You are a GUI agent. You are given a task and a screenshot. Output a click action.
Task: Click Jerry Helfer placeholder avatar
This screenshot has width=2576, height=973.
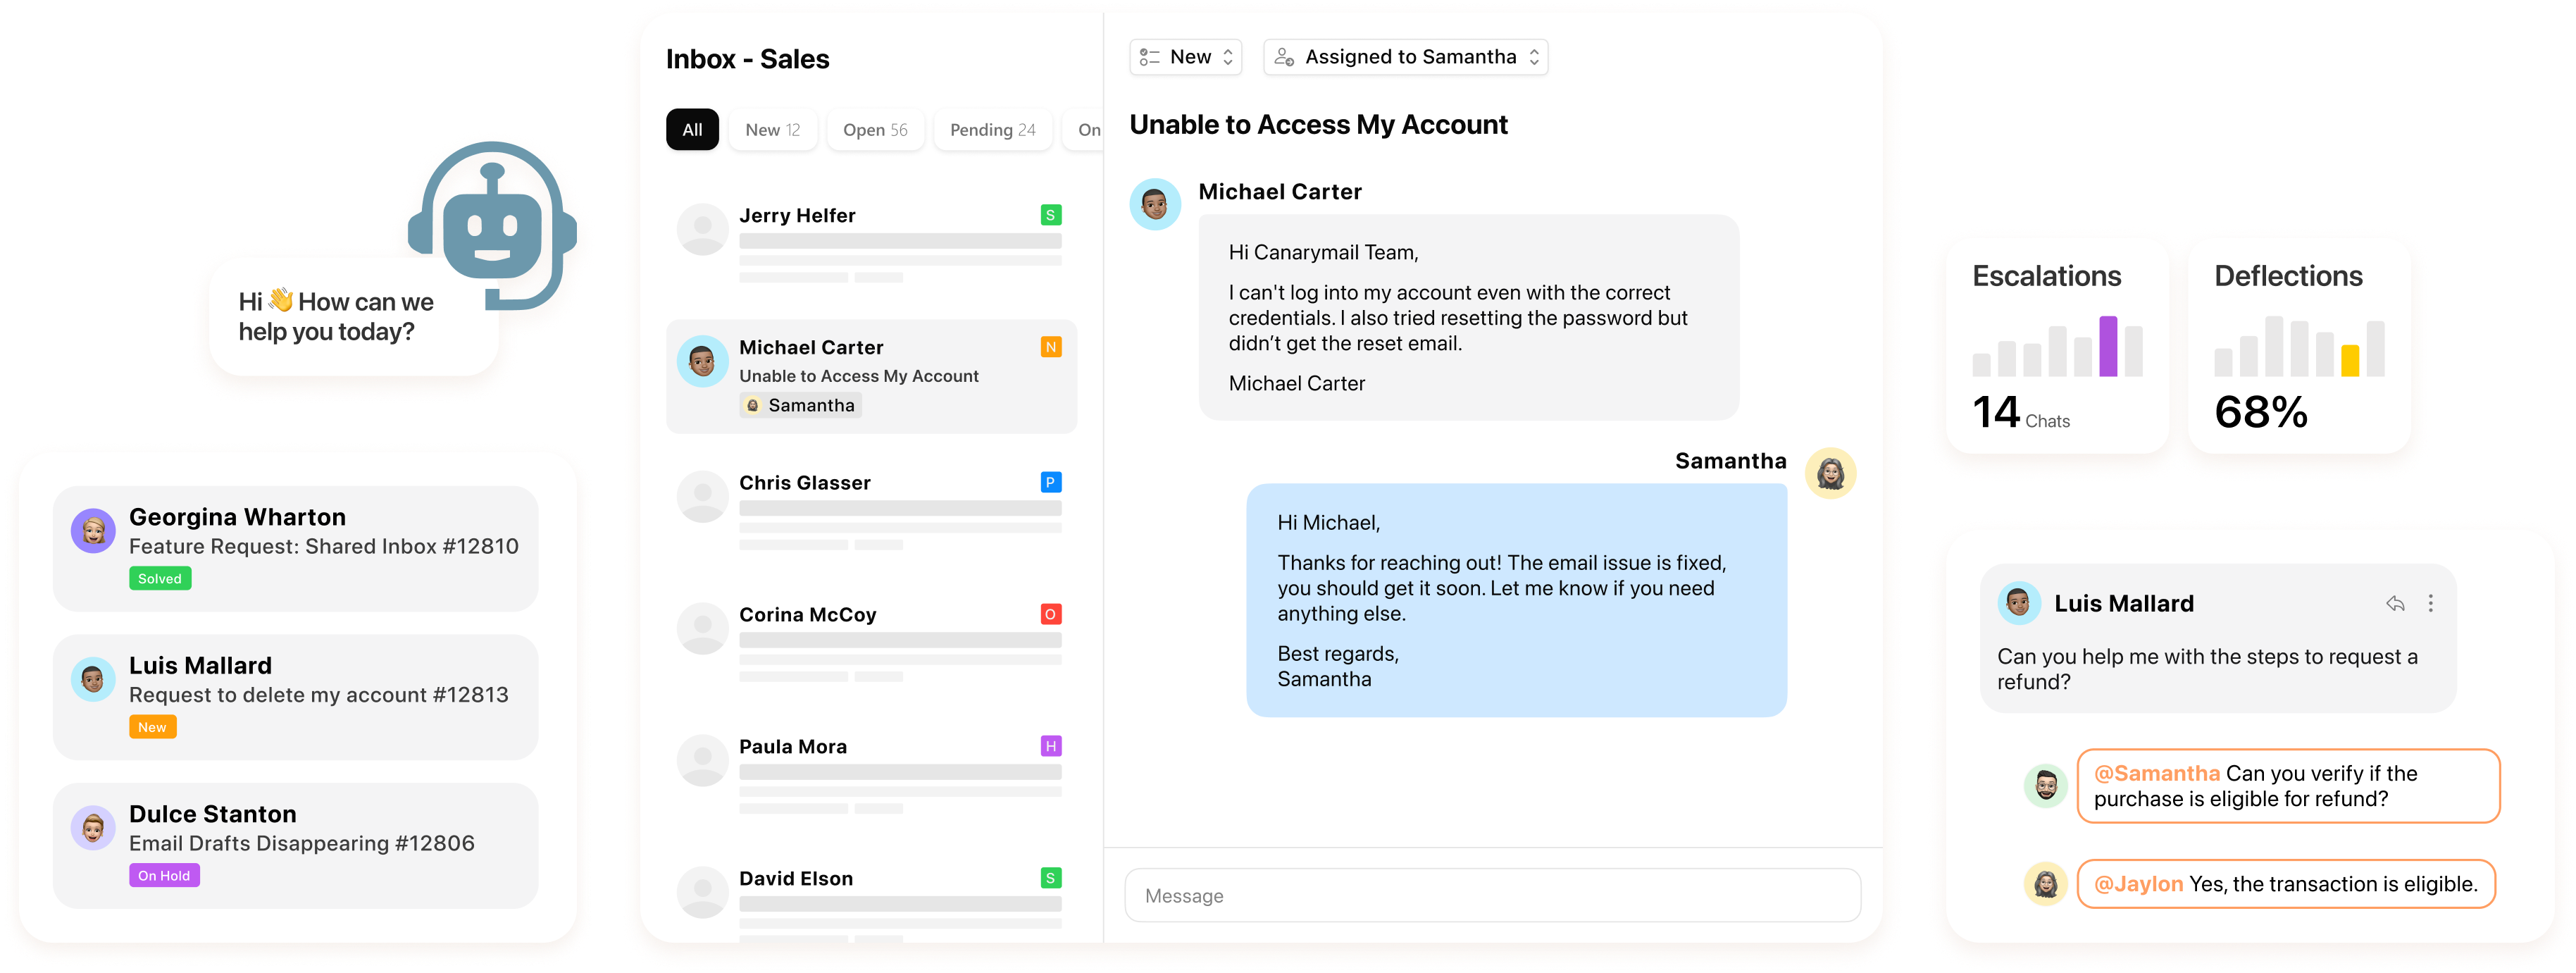click(702, 230)
